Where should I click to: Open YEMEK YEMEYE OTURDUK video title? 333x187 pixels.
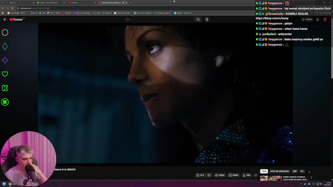coord(296,178)
